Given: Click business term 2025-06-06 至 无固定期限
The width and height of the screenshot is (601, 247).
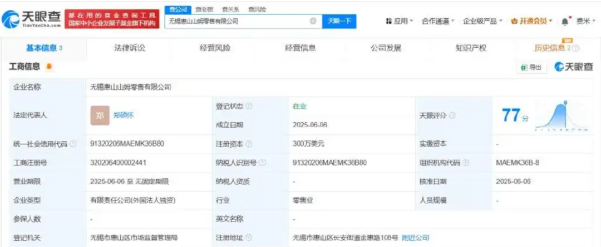Looking at the screenshot, I should click(x=130, y=182).
